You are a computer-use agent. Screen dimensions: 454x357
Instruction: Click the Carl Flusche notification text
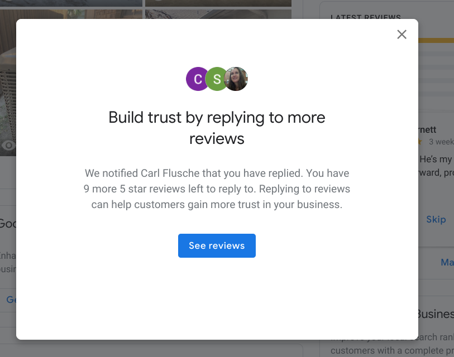[217, 189]
